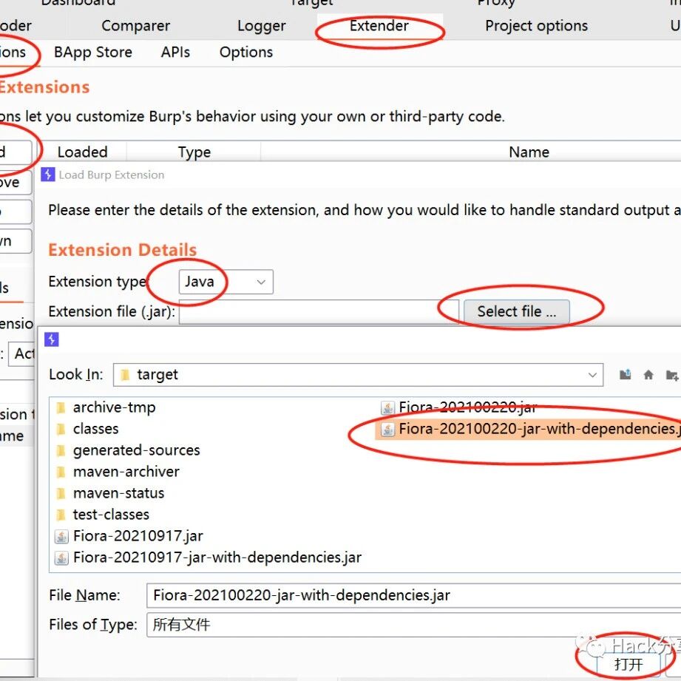The image size is (681, 681).
Task: Click the Select file ... button
Action: [x=516, y=312]
